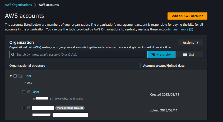Open the Root link

pyautogui.click(x=28, y=76)
